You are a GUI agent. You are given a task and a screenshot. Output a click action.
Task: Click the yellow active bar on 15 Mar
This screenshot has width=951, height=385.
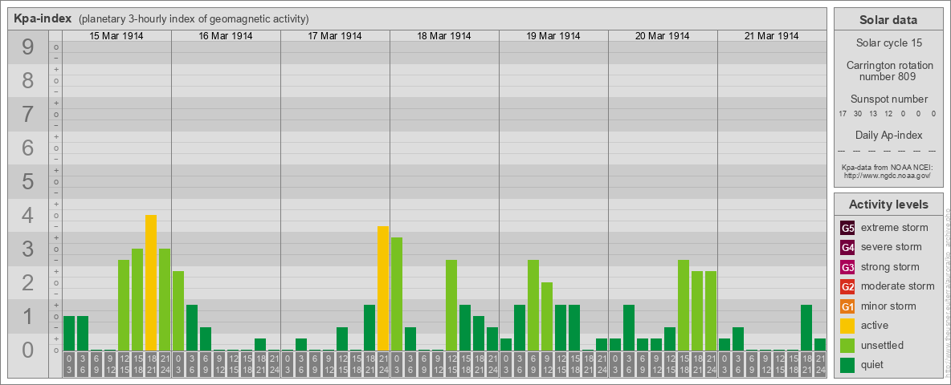click(x=151, y=282)
